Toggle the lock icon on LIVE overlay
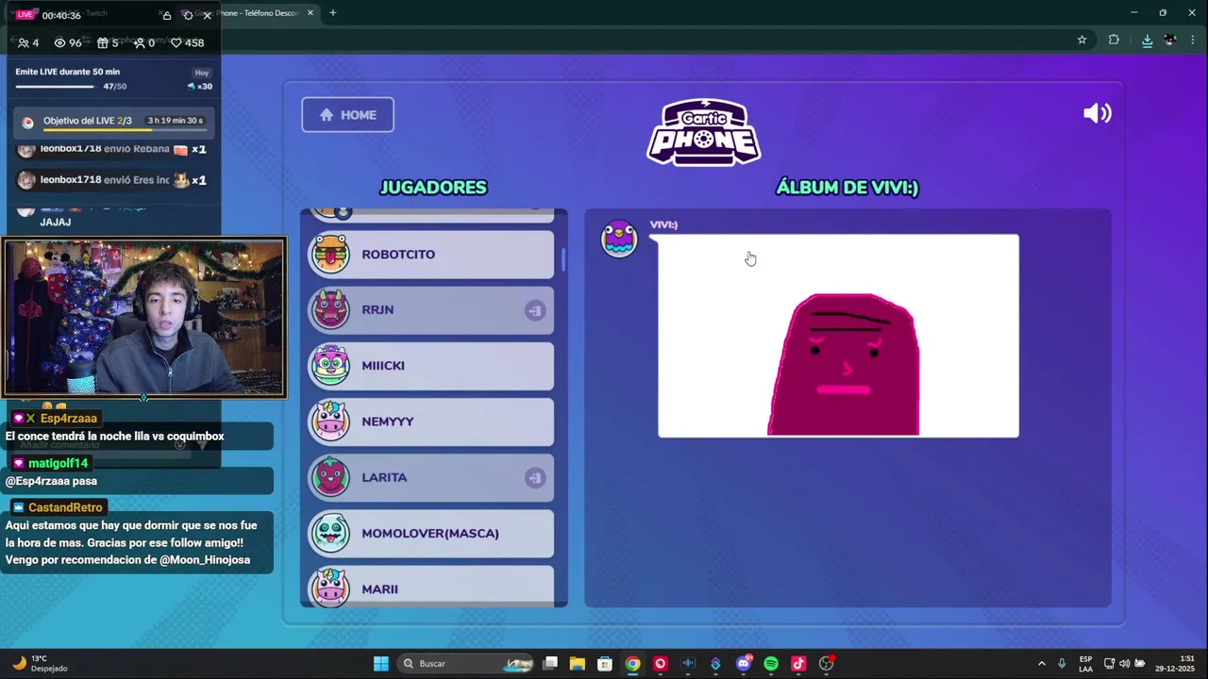Image resolution: width=1208 pixels, height=679 pixels. point(167,16)
